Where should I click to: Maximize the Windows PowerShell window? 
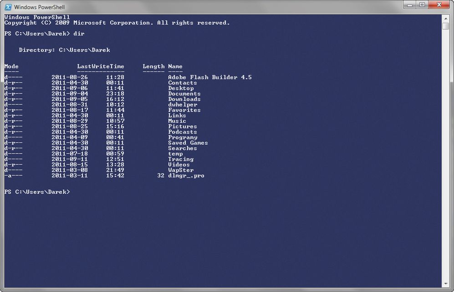(422, 5)
